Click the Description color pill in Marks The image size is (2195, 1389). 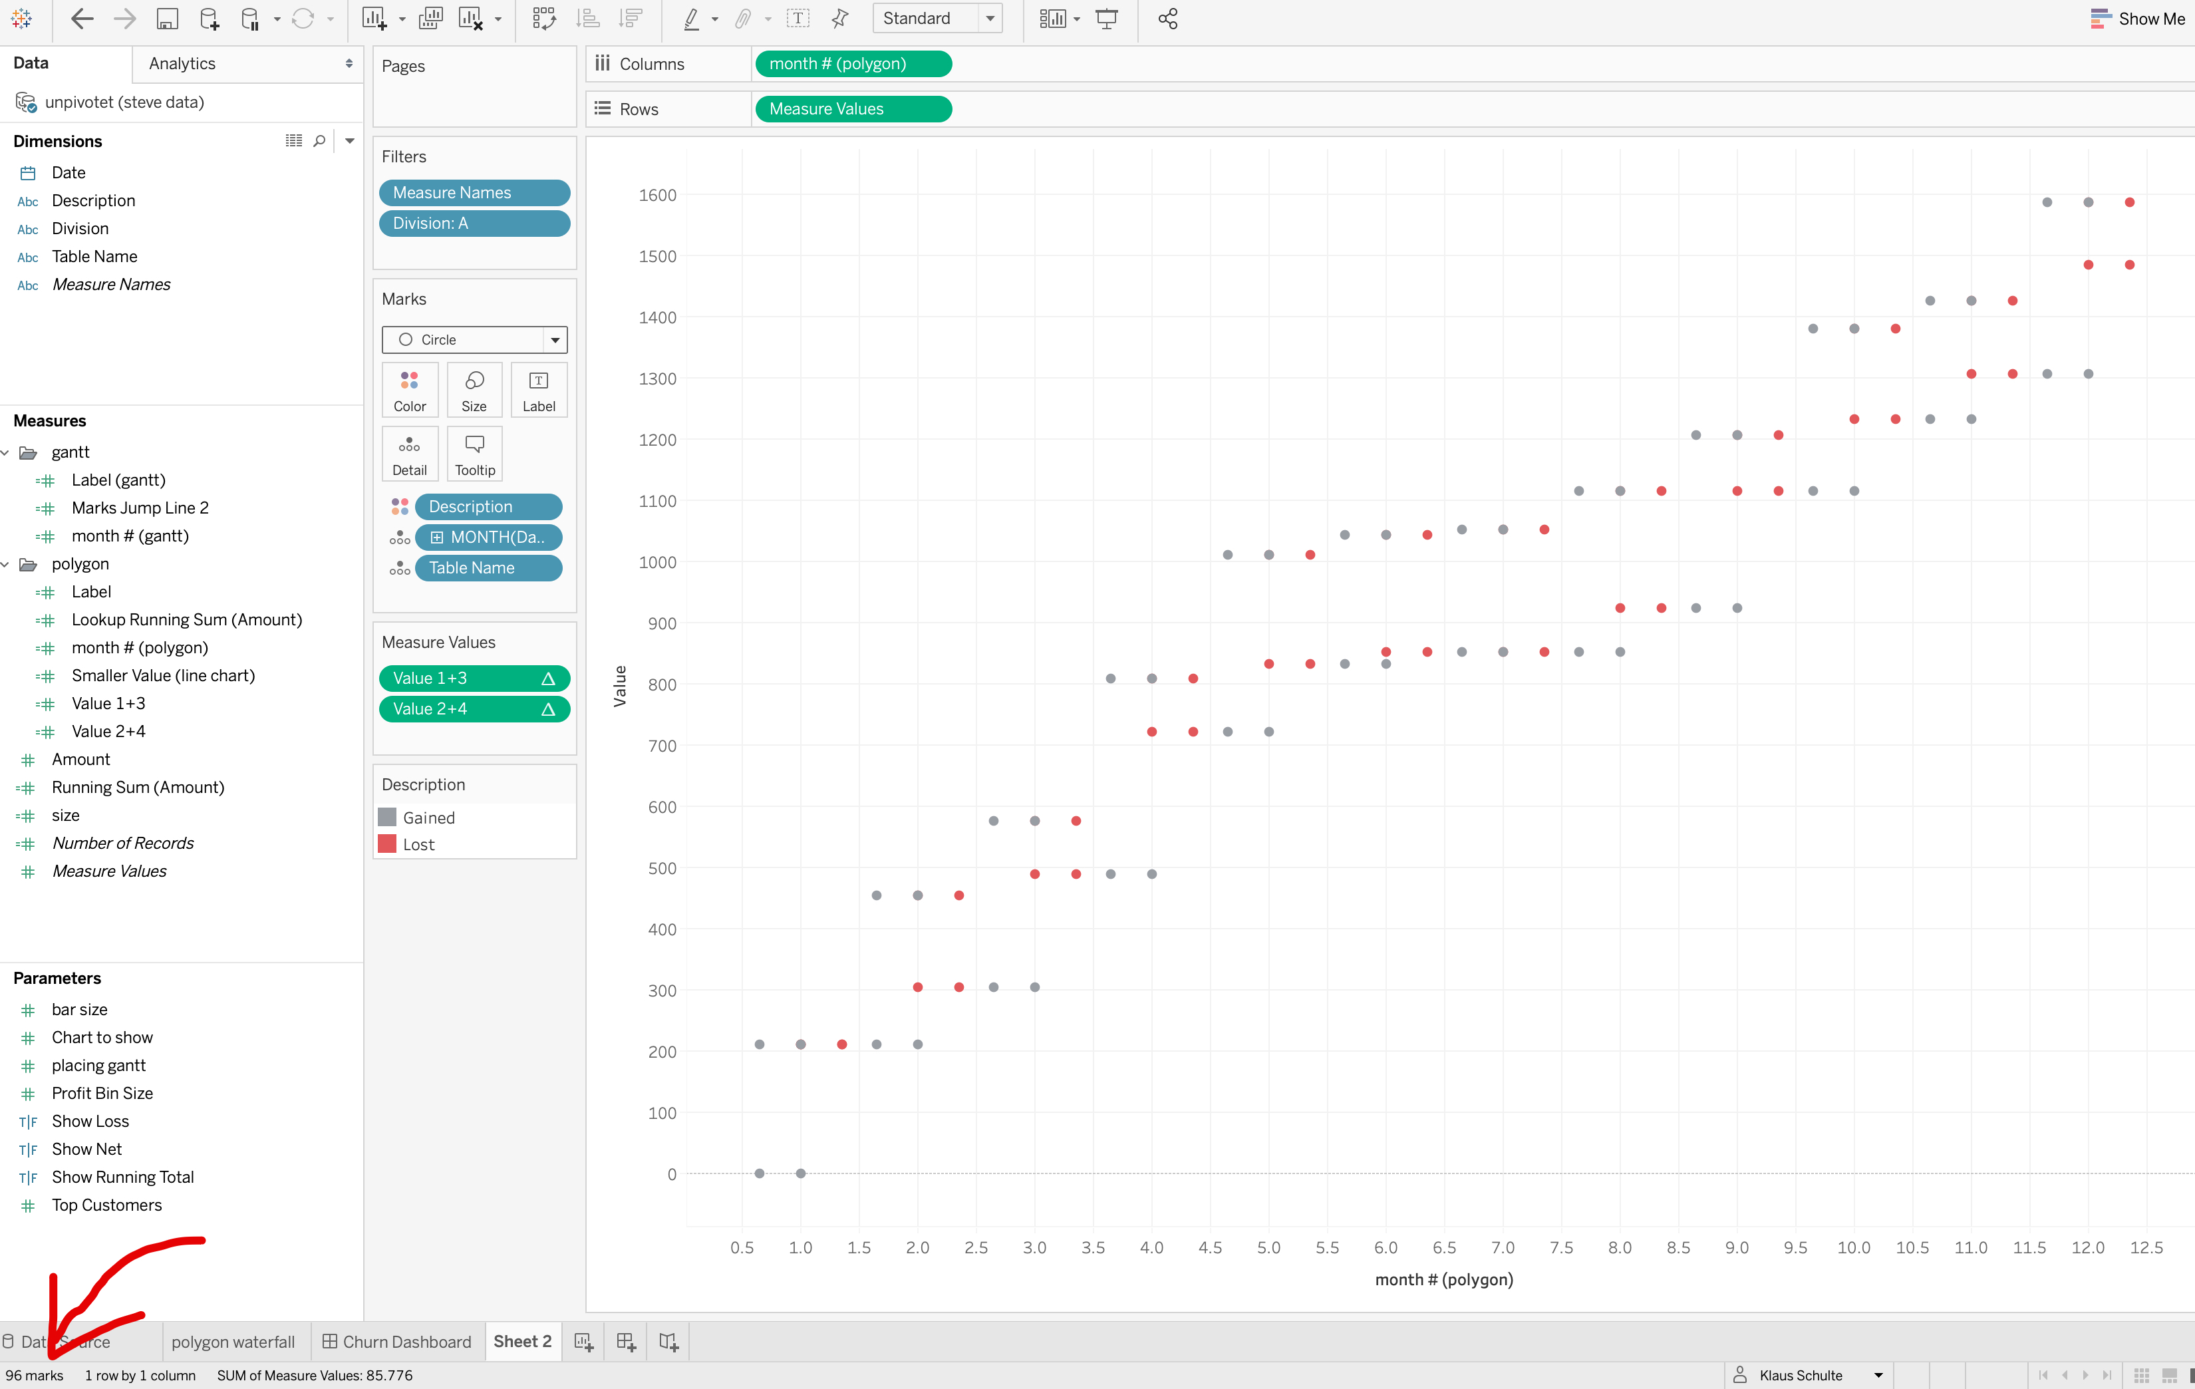tap(488, 507)
